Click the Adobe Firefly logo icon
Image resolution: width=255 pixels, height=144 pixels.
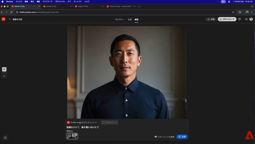(x=3, y=19)
